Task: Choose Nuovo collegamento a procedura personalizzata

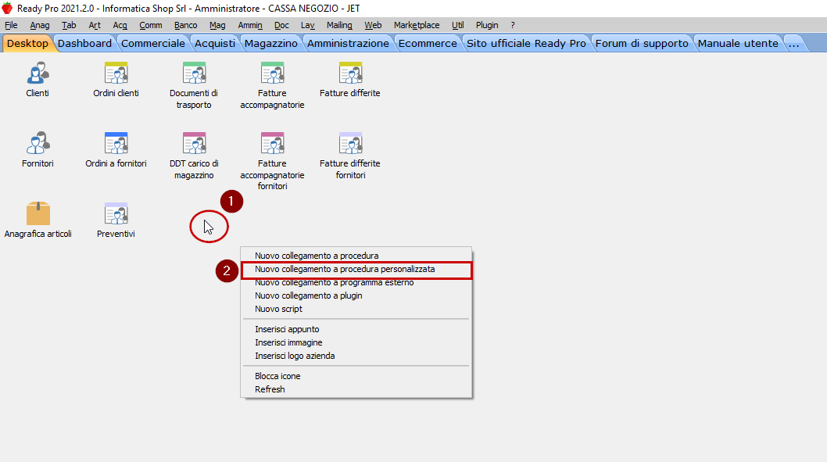Action: tap(356, 269)
